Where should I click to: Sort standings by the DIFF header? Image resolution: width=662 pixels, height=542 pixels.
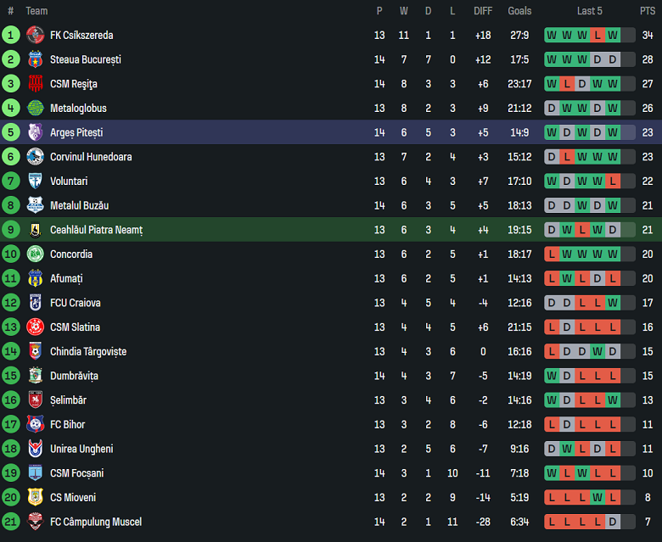483,11
